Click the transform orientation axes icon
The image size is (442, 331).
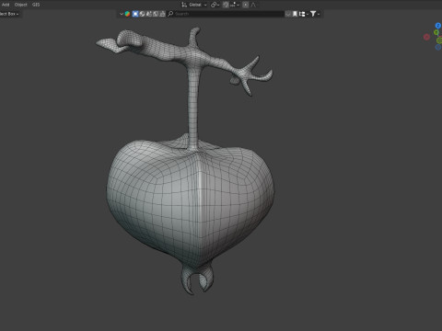tap(184, 5)
